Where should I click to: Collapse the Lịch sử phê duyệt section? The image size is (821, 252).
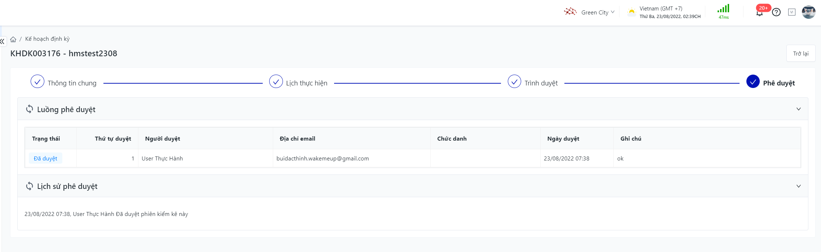click(798, 186)
